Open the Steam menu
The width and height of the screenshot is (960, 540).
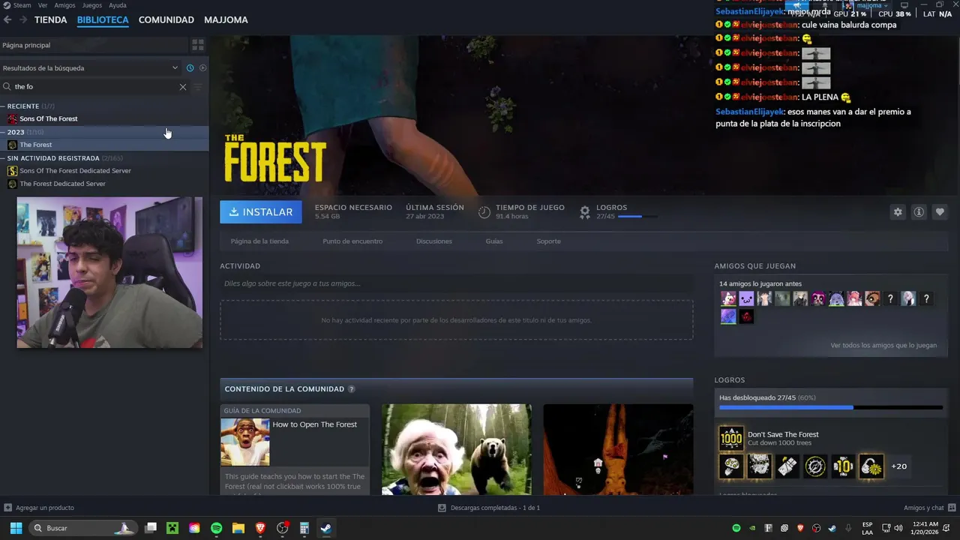22,5
